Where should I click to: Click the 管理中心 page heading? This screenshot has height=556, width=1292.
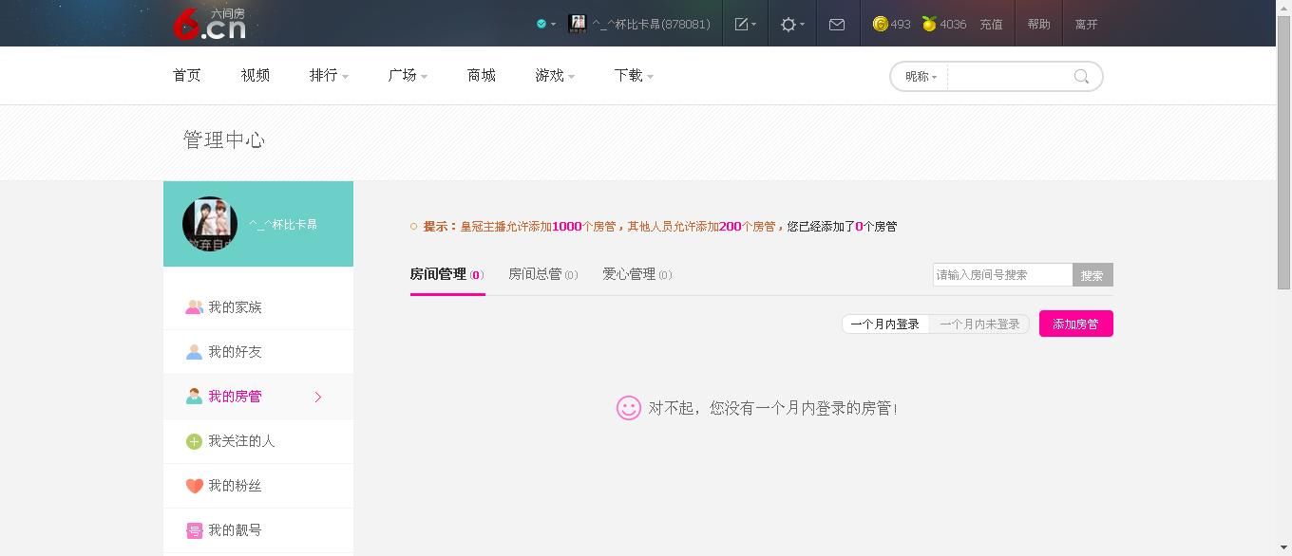pyautogui.click(x=224, y=140)
